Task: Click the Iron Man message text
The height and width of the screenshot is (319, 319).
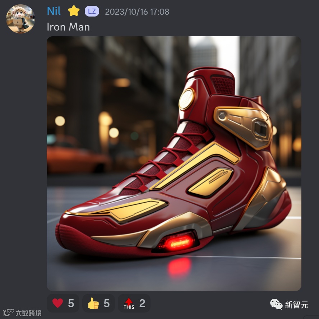Action: point(68,27)
